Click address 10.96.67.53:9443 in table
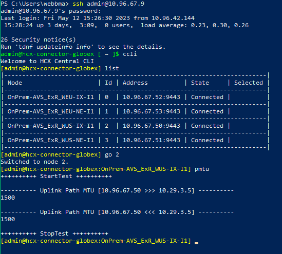 (152, 111)
